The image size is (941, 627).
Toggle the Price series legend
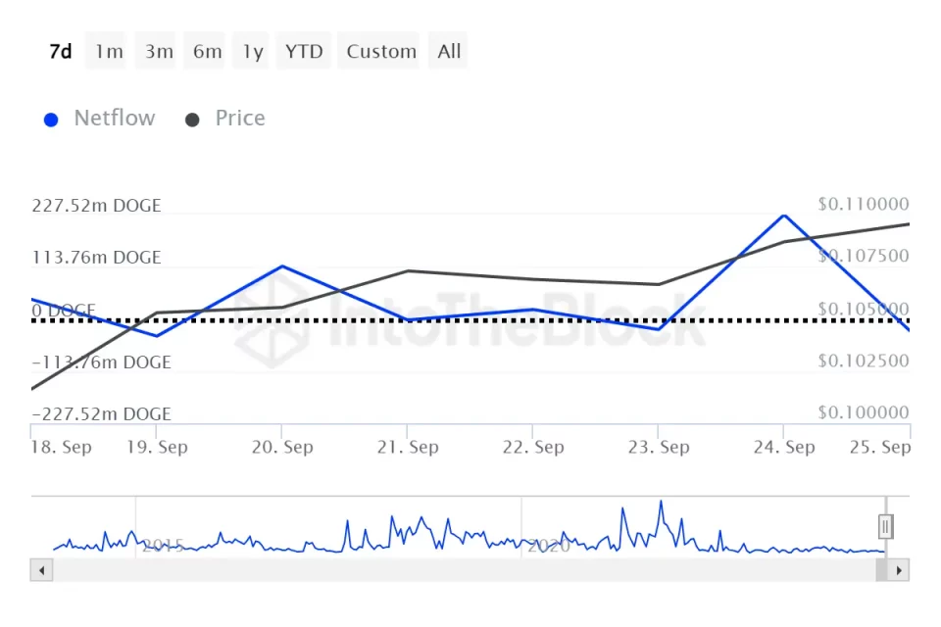click(240, 119)
